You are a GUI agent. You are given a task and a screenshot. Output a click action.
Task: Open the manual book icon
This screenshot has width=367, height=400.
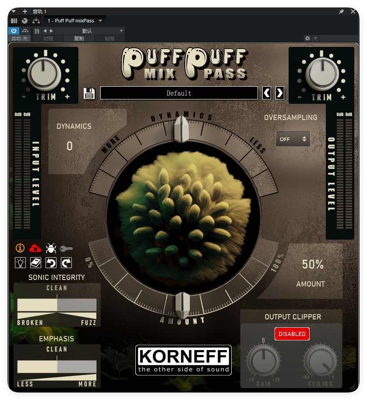36,263
